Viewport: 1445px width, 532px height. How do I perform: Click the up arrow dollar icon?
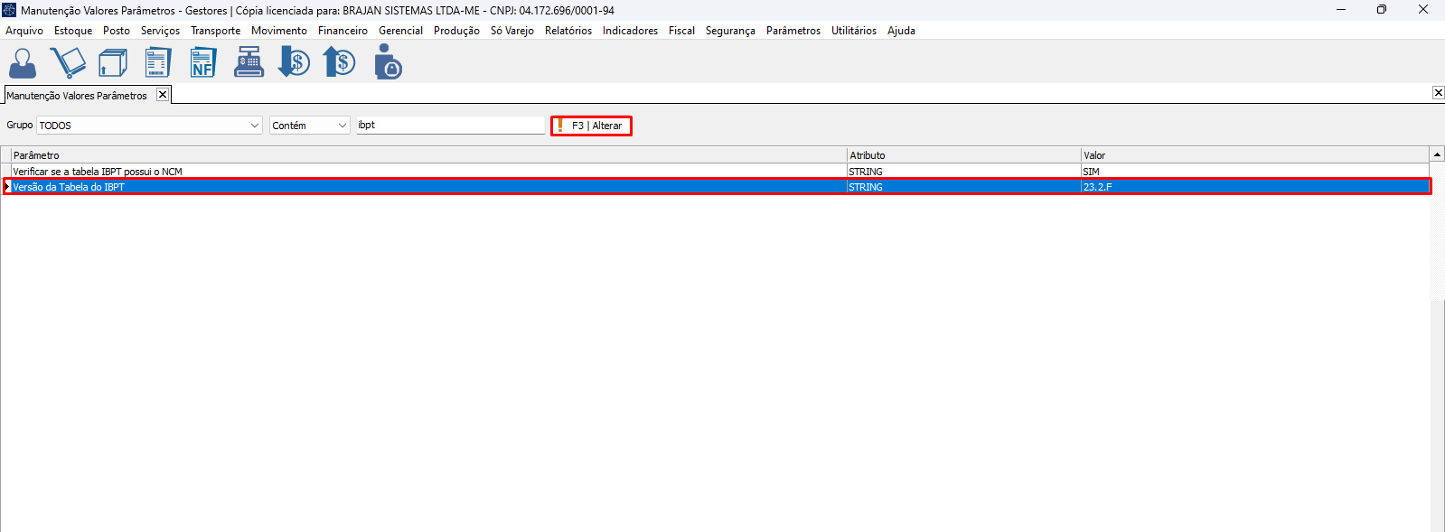tap(340, 63)
